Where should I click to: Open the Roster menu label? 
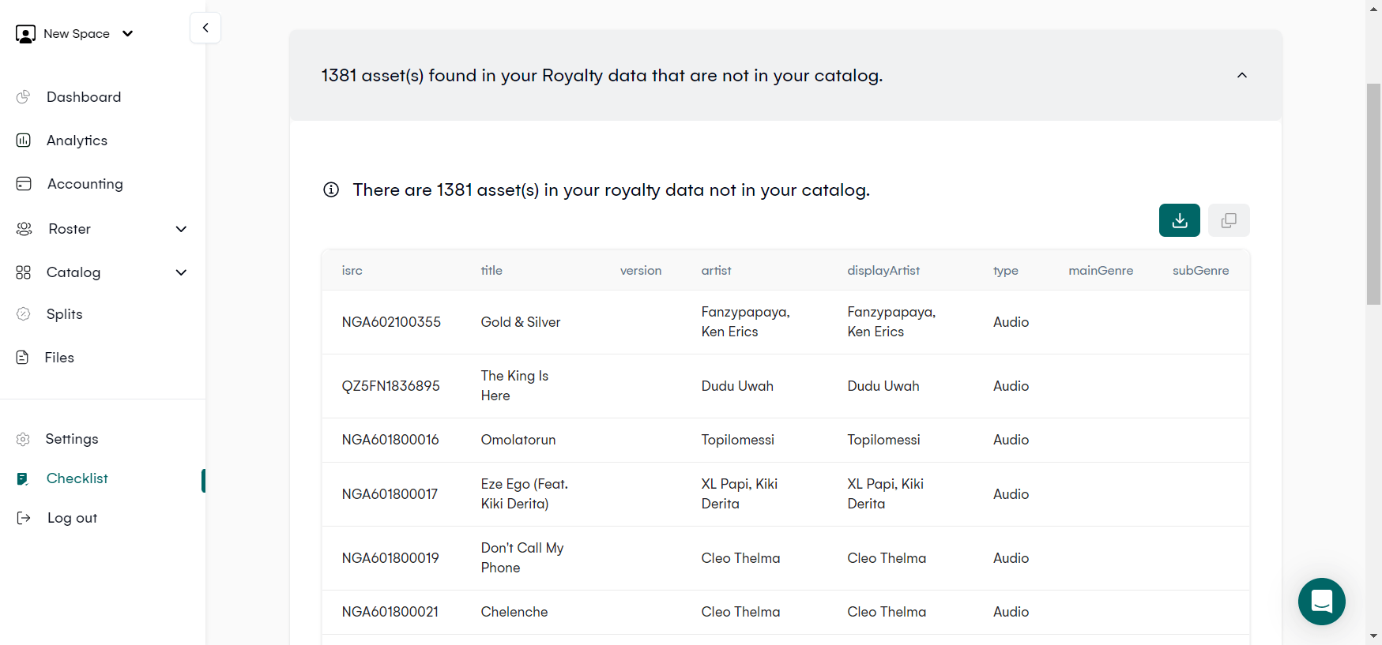70,229
